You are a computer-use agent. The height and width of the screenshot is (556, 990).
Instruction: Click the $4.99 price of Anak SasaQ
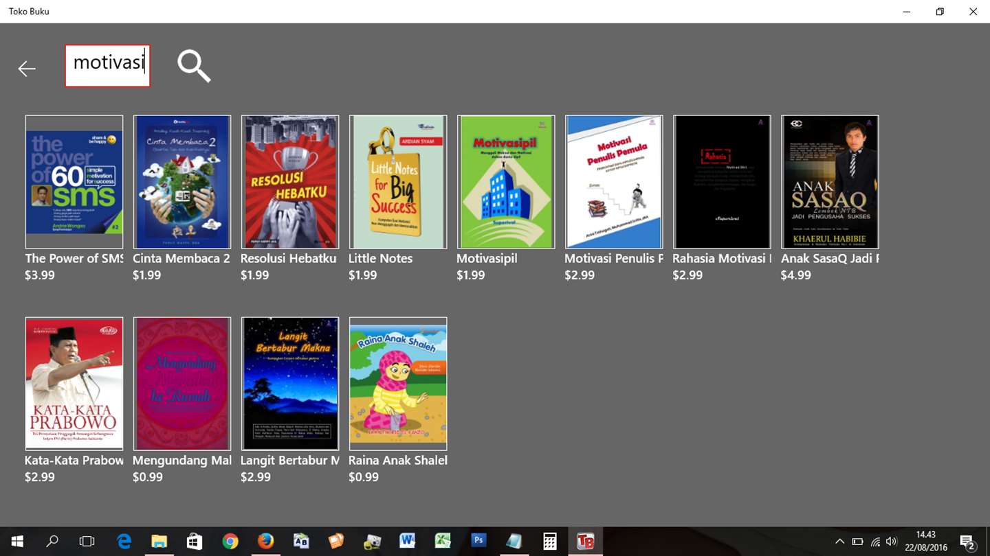tap(795, 275)
